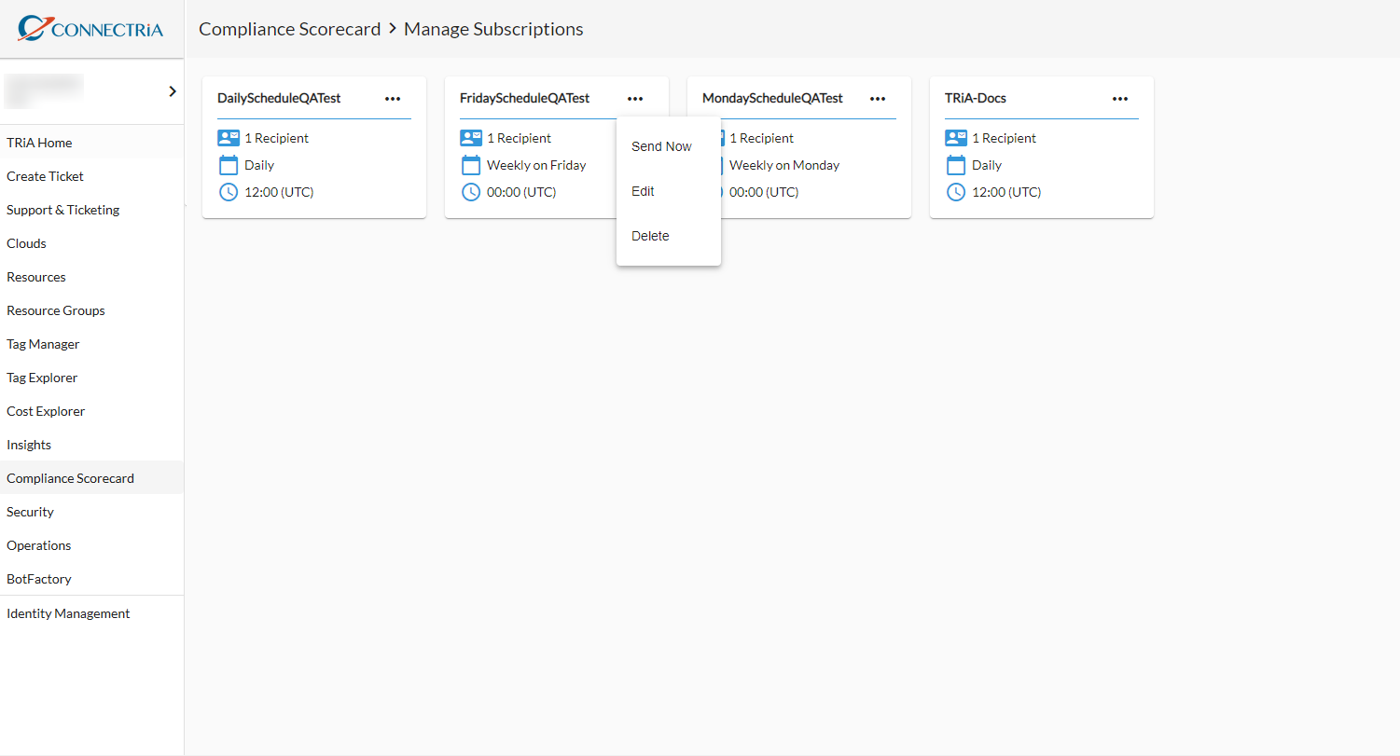Click the MondayScheduleQATest card title
1400x756 pixels.
coord(772,98)
